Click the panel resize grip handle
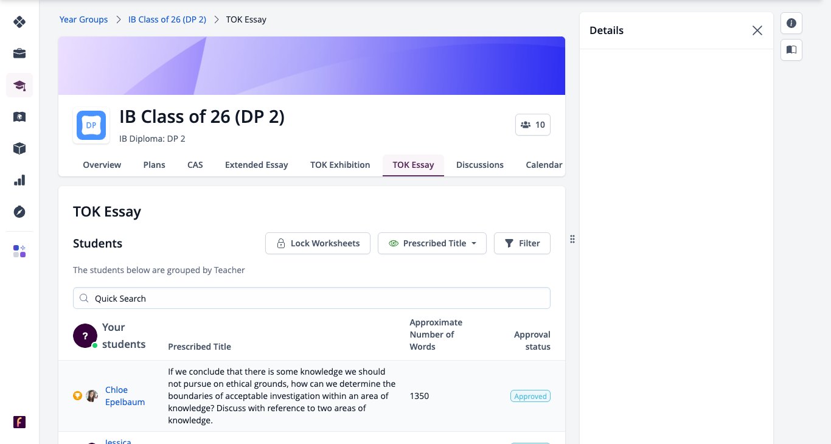831x444 pixels. click(x=572, y=240)
